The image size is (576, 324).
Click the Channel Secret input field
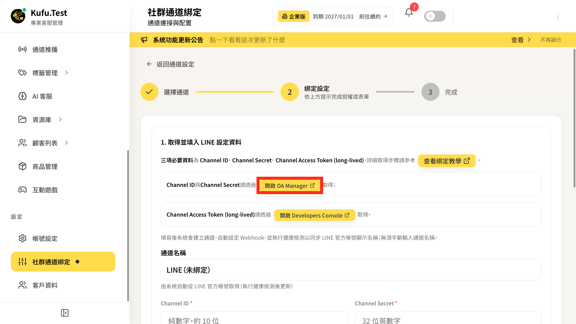click(448, 318)
